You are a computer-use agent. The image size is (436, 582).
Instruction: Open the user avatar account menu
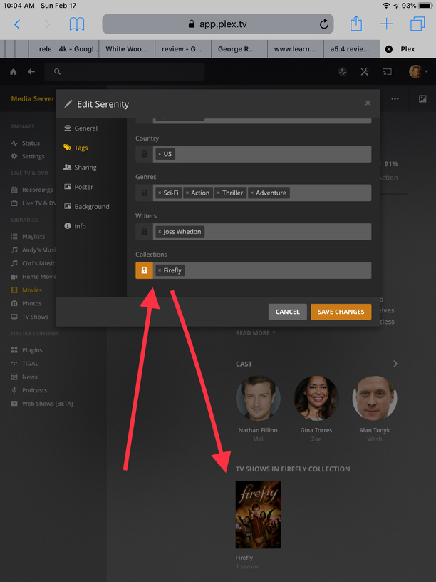point(417,71)
